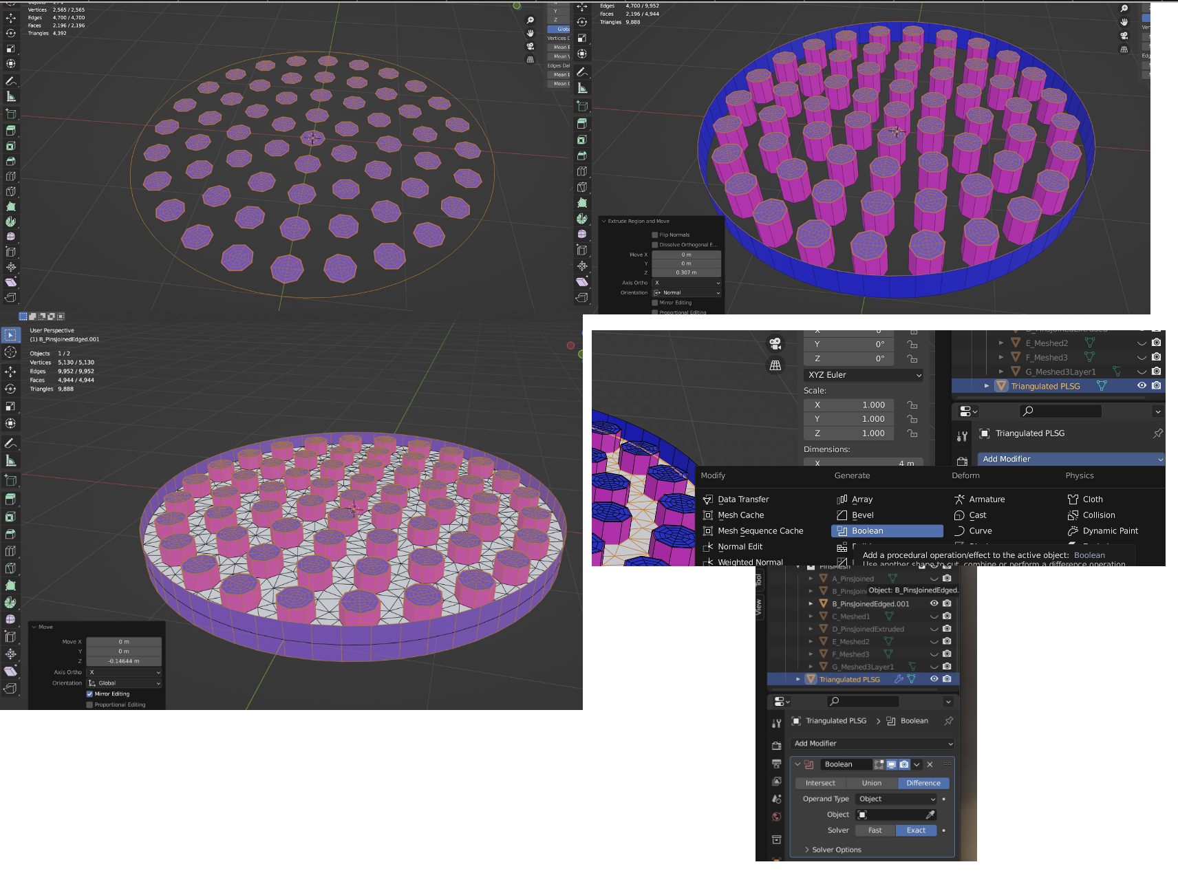Click the Boolean modifier name field

[846, 764]
